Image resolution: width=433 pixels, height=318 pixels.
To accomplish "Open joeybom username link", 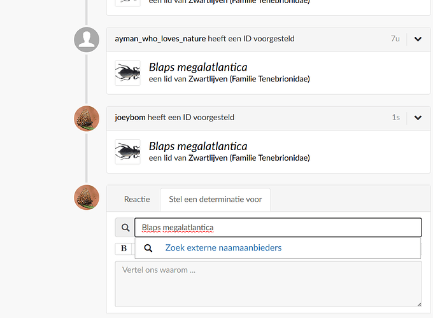I will pyautogui.click(x=130, y=118).
